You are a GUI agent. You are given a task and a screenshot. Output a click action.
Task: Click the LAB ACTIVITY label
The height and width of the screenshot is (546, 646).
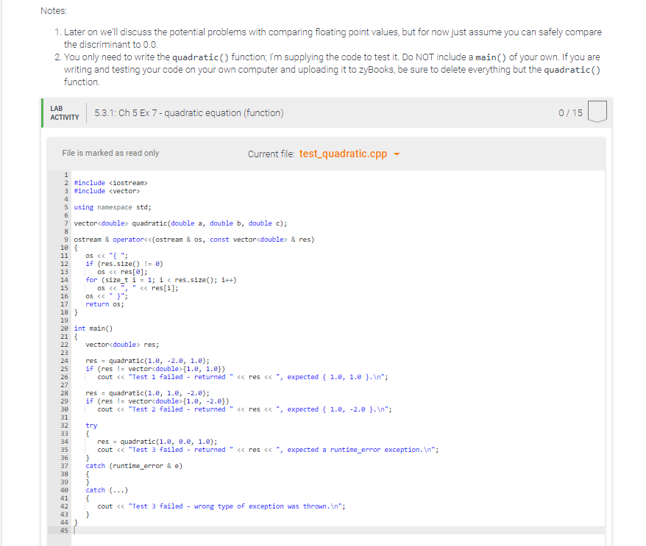coord(64,112)
